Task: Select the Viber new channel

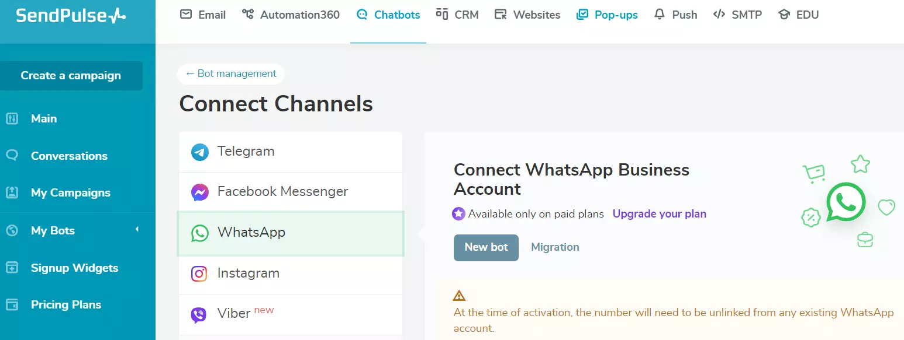Action: [291, 314]
